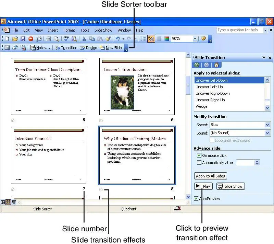Click the red Permission icon
The height and width of the screenshot is (244, 274).
31,39
